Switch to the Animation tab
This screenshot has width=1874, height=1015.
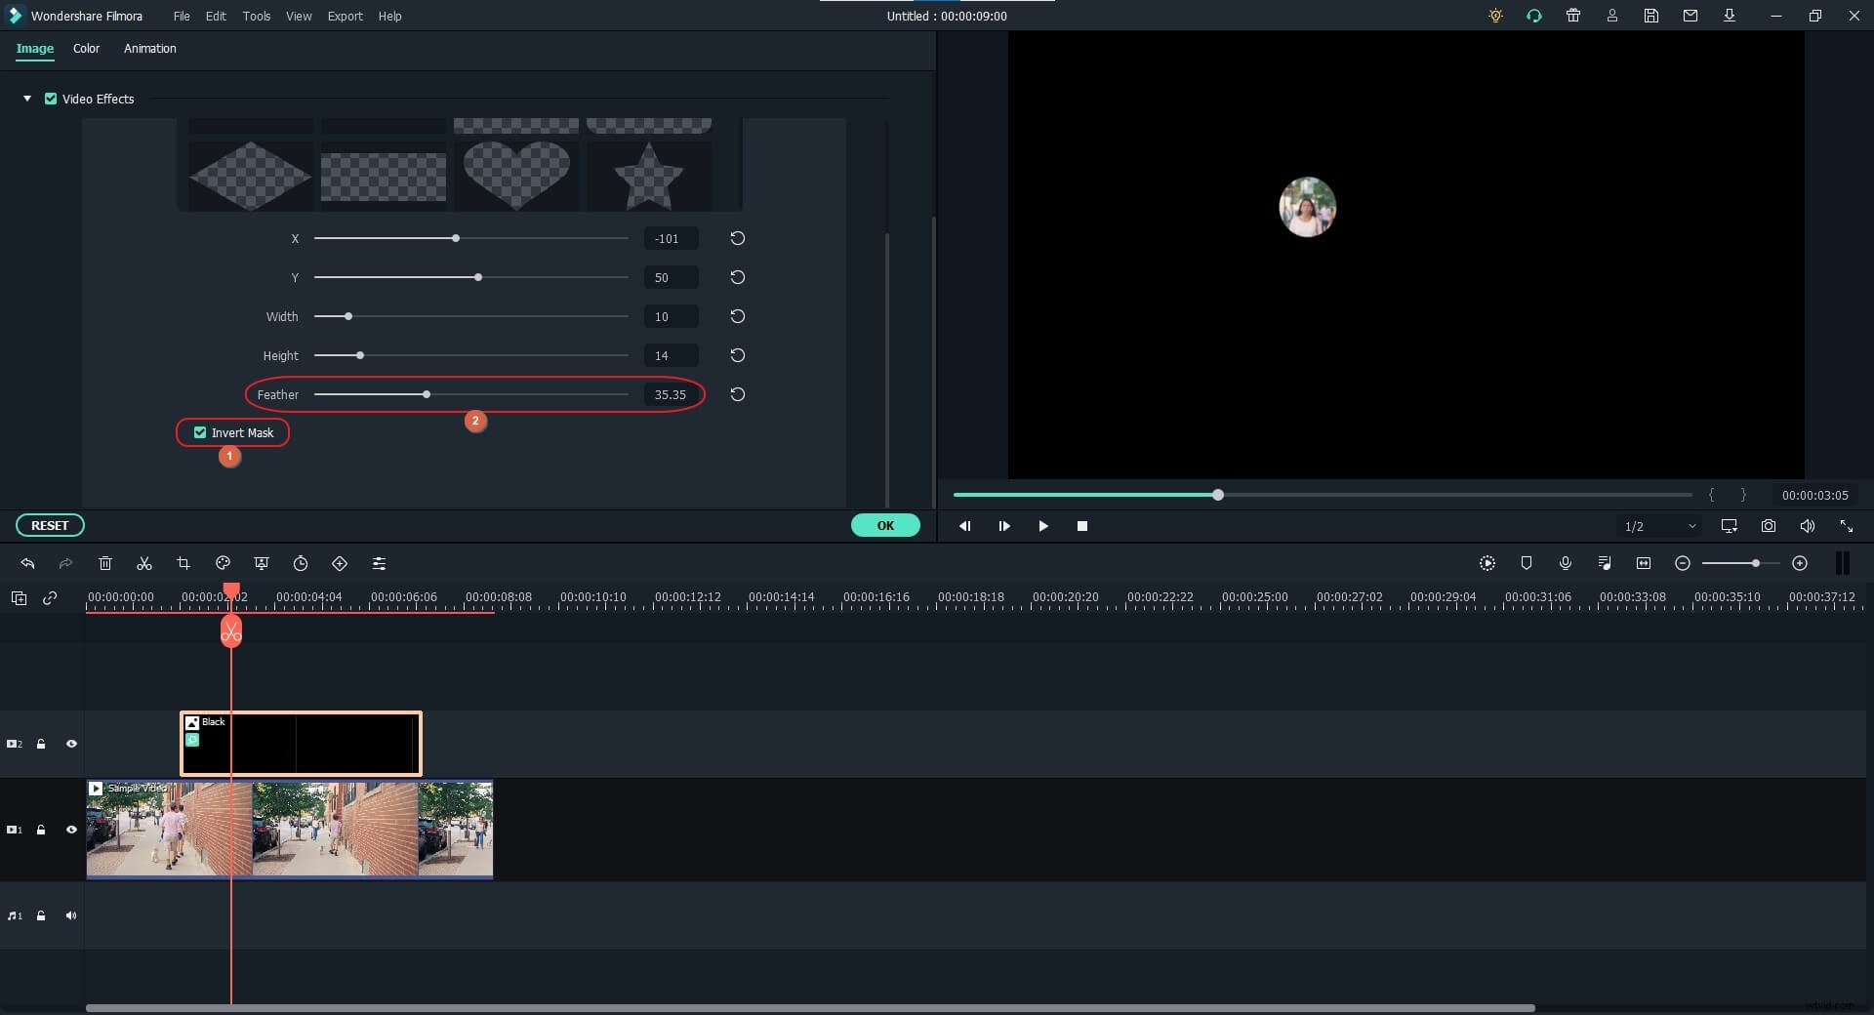[150, 49]
